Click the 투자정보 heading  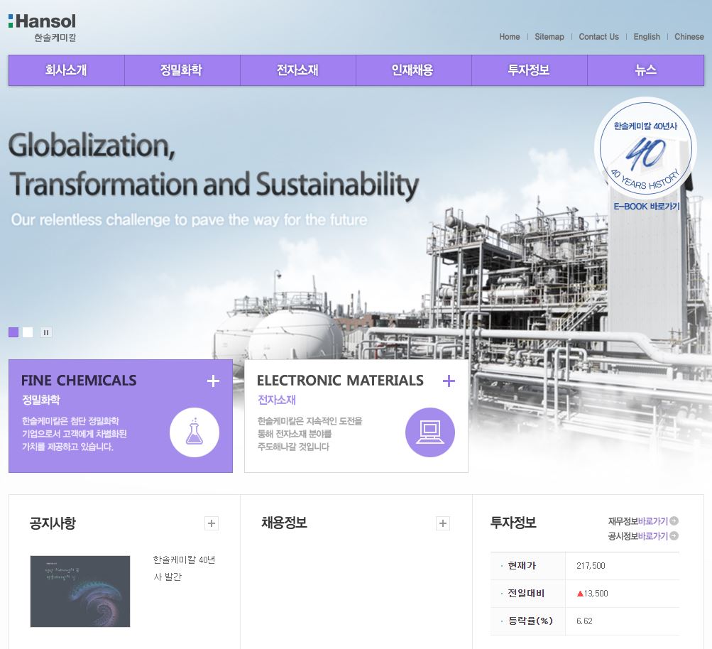(x=513, y=523)
